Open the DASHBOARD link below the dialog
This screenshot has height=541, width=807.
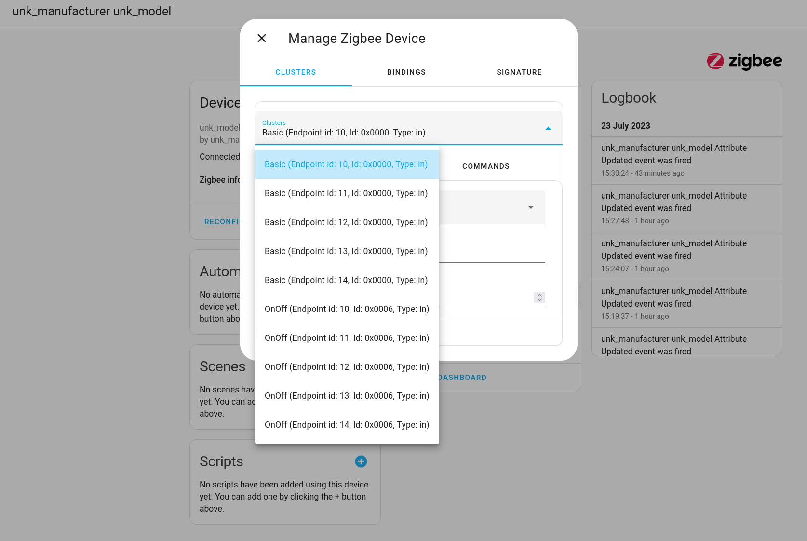tap(461, 378)
